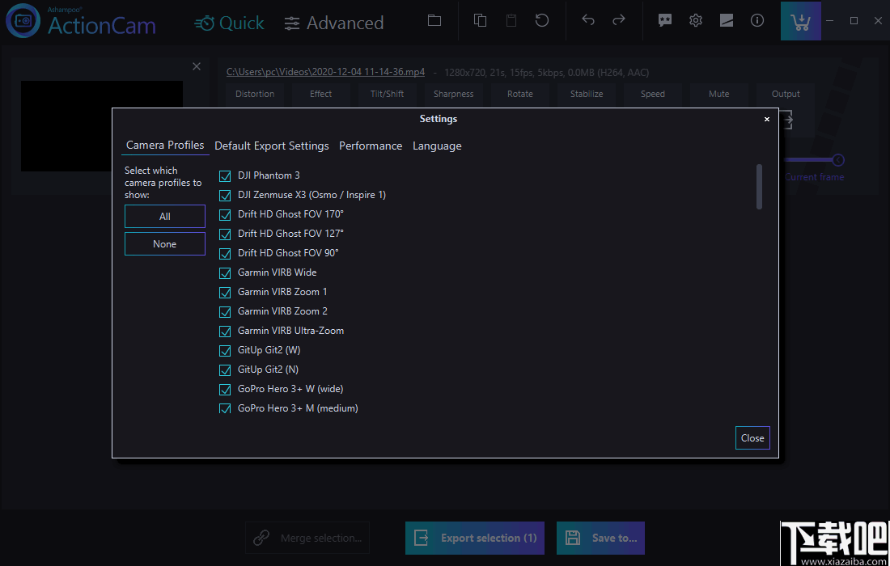Click the undo arrow icon
The width and height of the screenshot is (890, 566).
[x=588, y=20]
